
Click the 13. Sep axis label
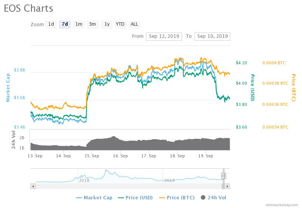35,156
